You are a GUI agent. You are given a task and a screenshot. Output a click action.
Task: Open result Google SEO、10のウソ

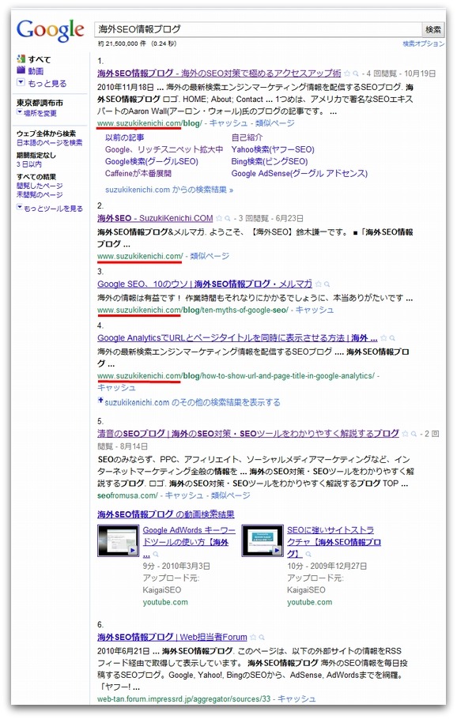[205, 284]
